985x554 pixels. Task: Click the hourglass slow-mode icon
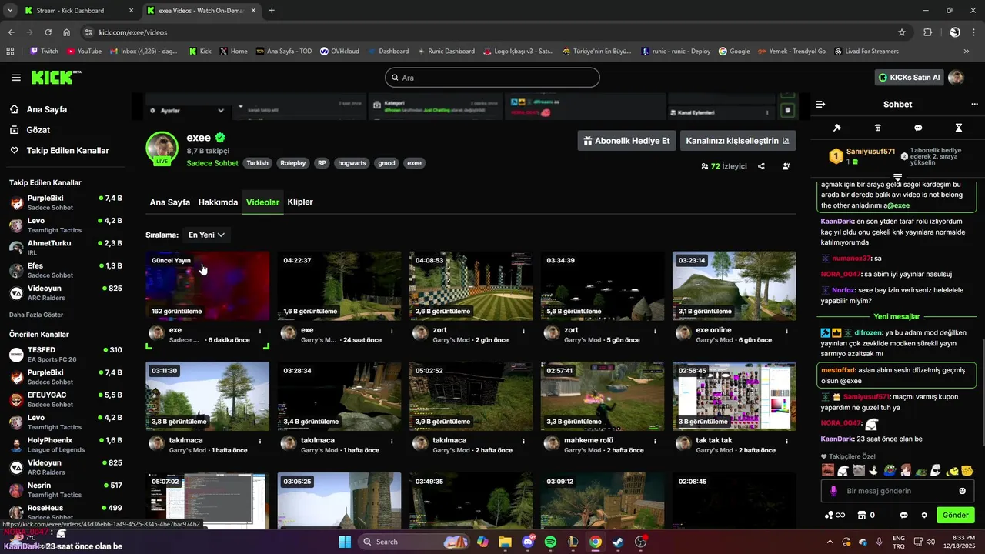pos(959,128)
